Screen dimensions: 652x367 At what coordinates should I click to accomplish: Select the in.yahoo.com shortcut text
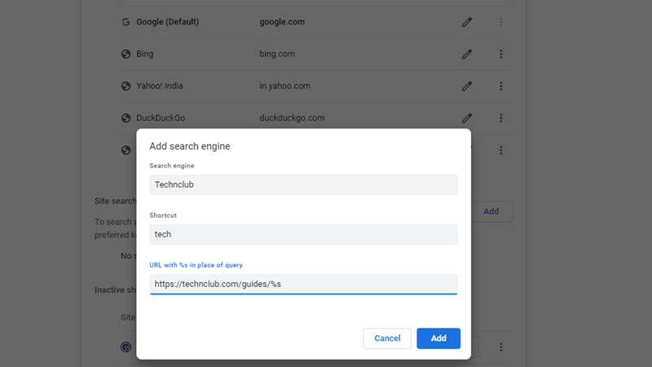(284, 86)
